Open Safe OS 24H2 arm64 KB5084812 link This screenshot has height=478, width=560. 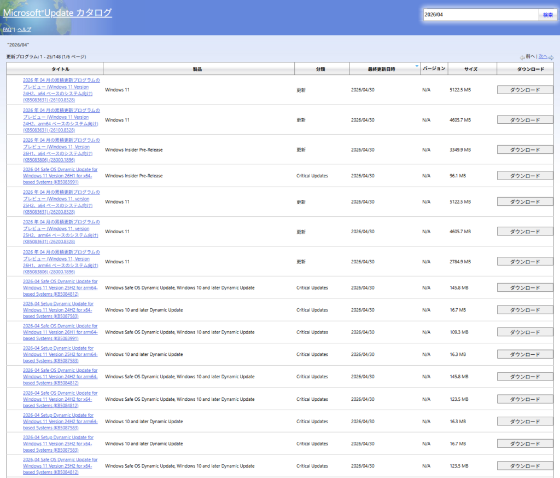pos(60,377)
